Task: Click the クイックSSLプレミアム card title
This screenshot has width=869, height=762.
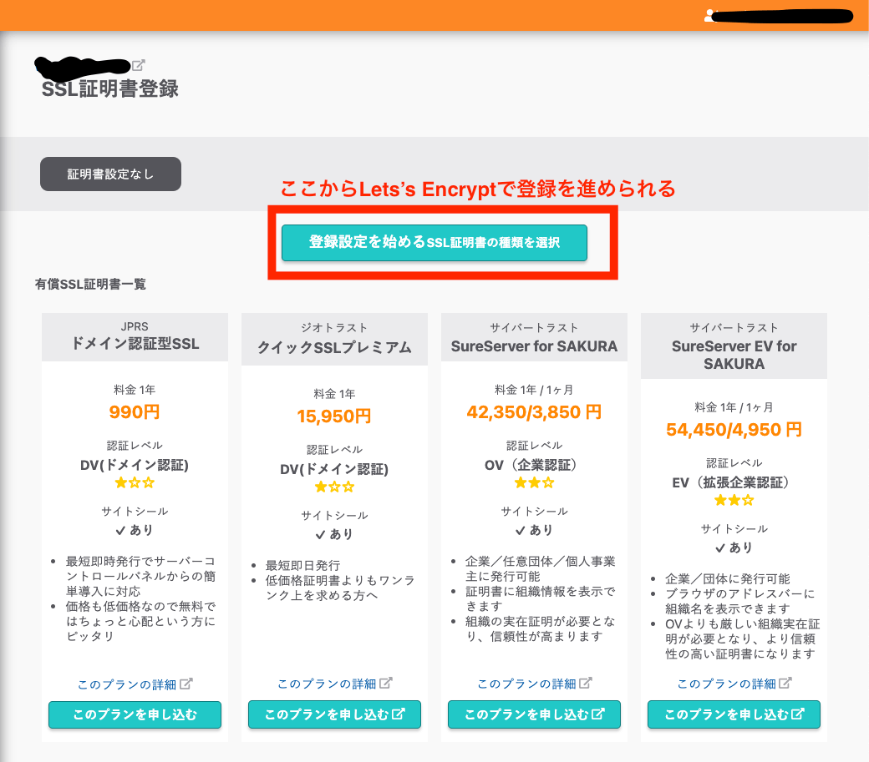Action: click(334, 347)
